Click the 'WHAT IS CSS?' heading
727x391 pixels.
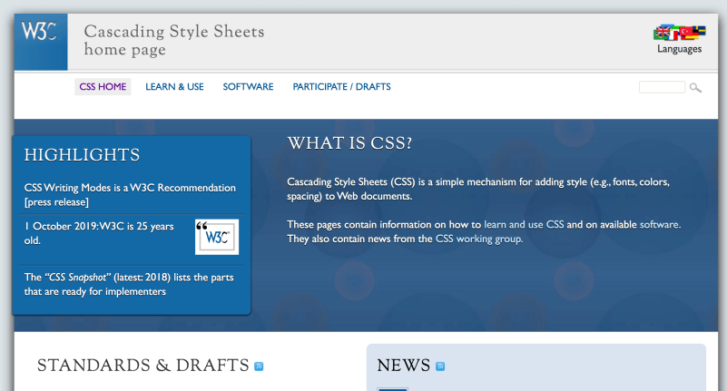pos(349,143)
